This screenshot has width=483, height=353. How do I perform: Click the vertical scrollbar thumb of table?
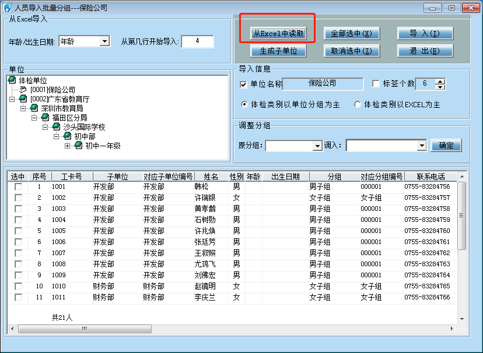click(461, 216)
